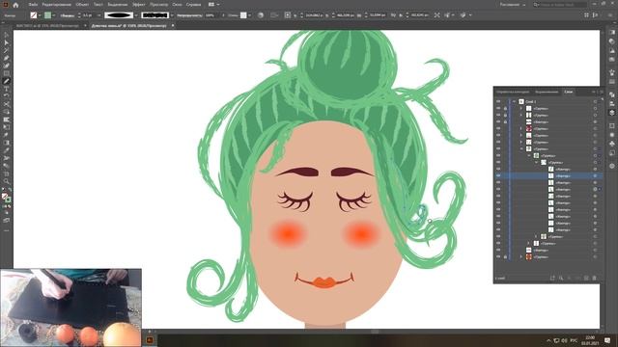Pick the Pen tool in the toolbar
Image resolution: width=618 pixels, height=347 pixels.
[x=7, y=58]
